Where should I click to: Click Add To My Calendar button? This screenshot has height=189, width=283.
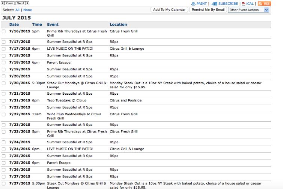pyautogui.click(x=169, y=10)
